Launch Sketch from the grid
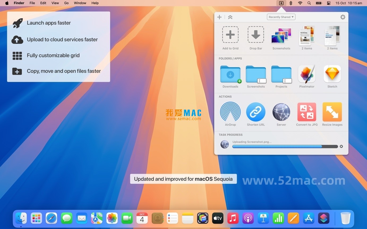Screen dimensions: 367x229 [332, 74]
